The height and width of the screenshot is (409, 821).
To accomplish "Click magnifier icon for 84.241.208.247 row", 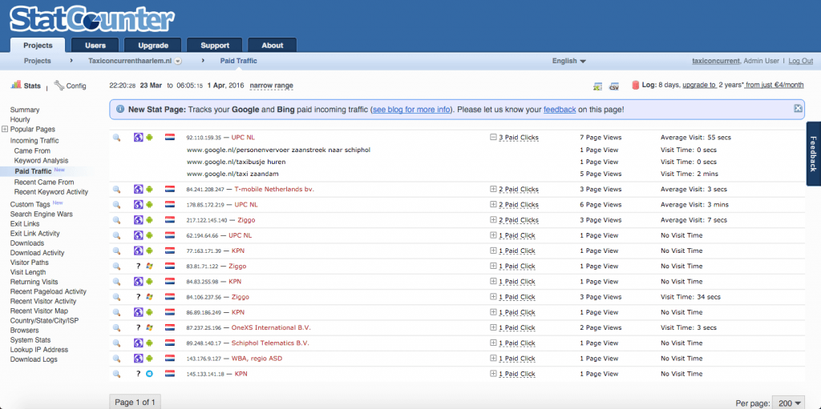I will [x=117, y=190].
